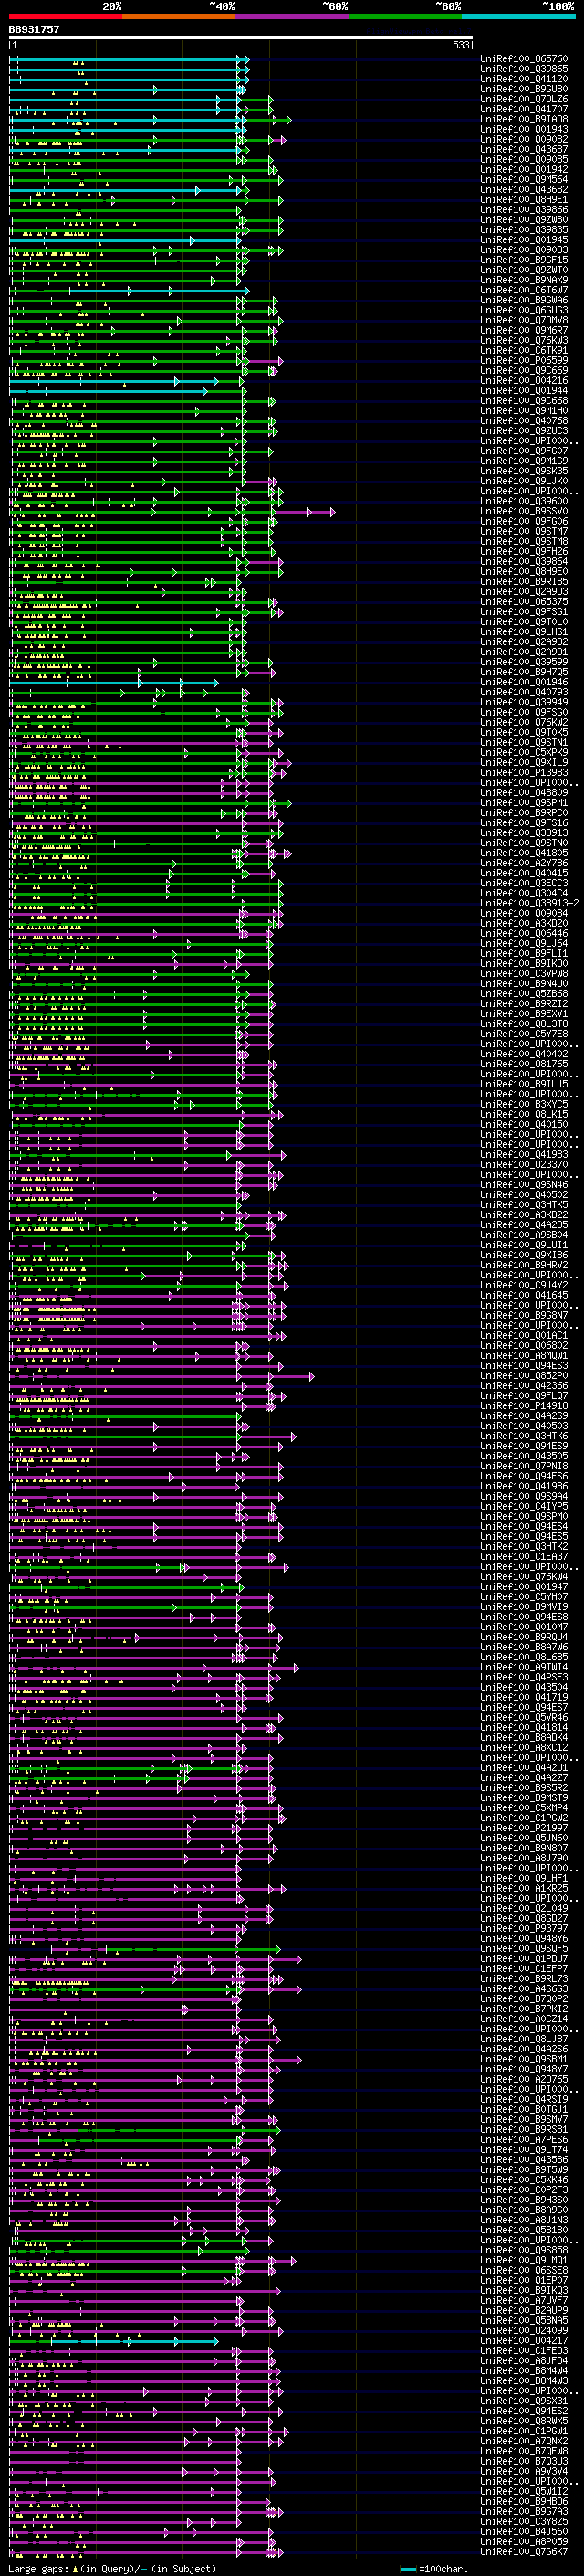Select hit UniRef100_P06599
The width and height of the screenshot is (584, 2576).
coord(524,360)
